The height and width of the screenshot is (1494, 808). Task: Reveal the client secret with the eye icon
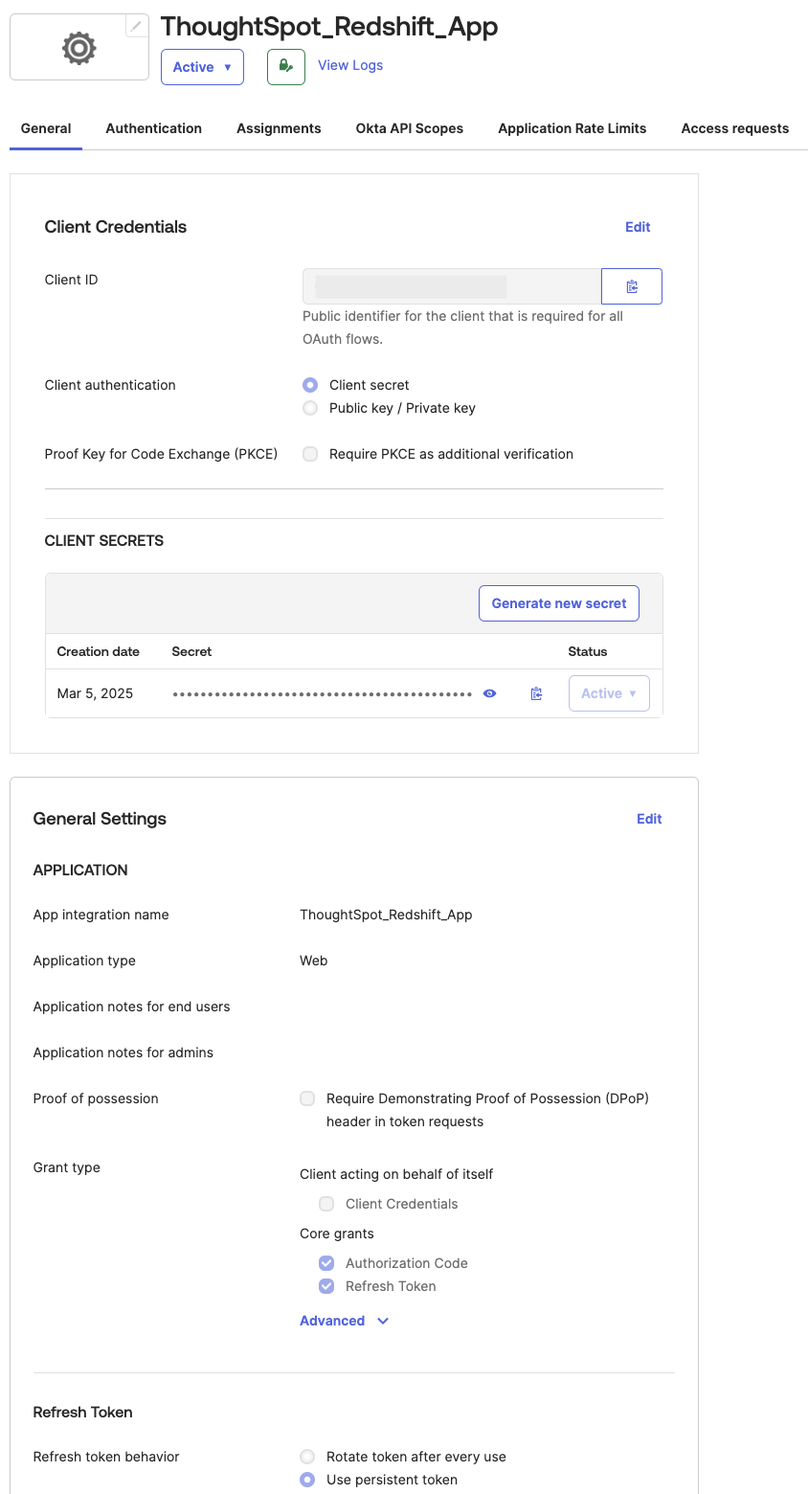click(x=490, y=693)
